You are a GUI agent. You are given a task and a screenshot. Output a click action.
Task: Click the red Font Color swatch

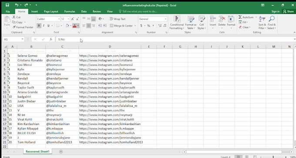pyautogui.click(x=74, y=26)
